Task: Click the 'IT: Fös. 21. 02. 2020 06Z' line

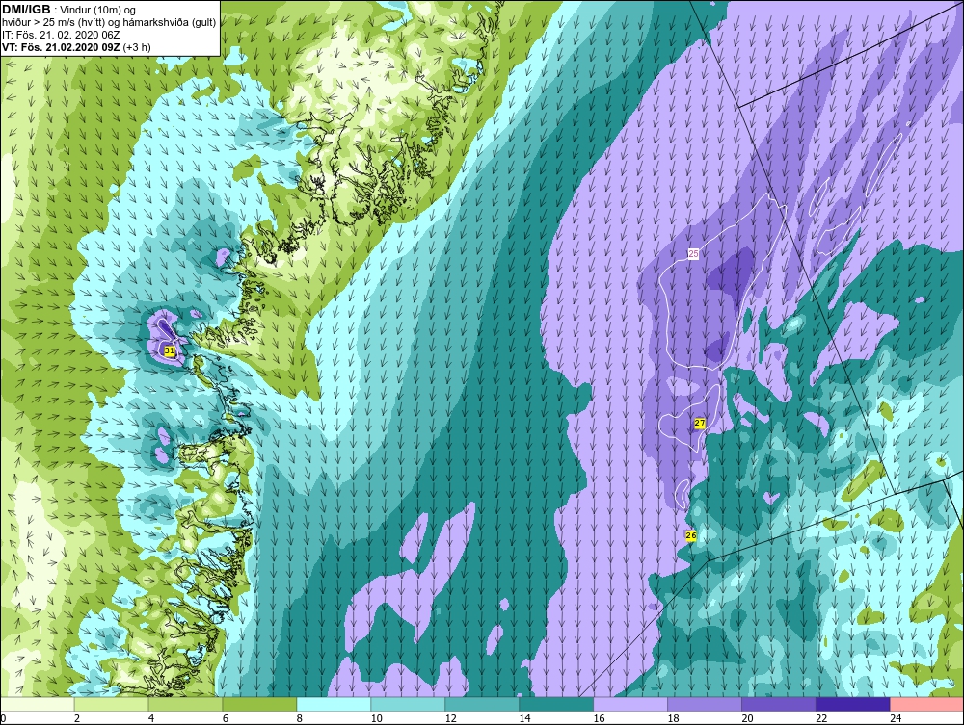Action: tap(61, 35)
